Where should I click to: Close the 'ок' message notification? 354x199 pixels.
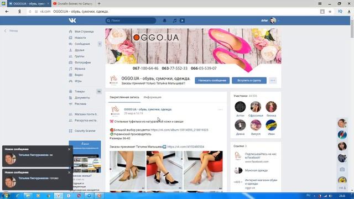pos(69,149)
